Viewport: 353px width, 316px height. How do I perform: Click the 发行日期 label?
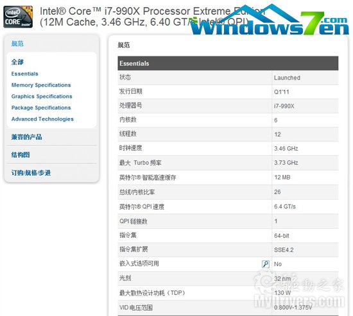pos(130,91)
